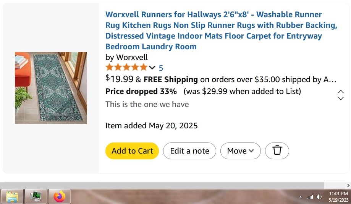Open Firefox from the taskbar

pos(60,197)
